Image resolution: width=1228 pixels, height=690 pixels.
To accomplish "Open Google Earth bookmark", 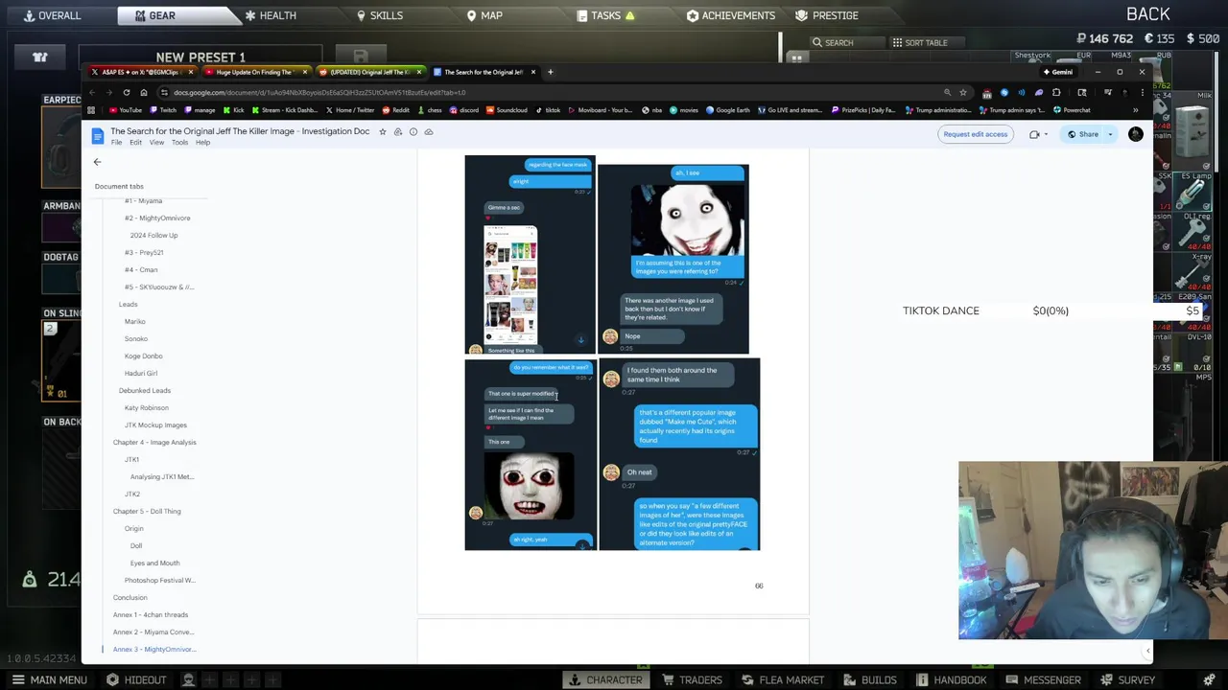I will tap(728, 110).
